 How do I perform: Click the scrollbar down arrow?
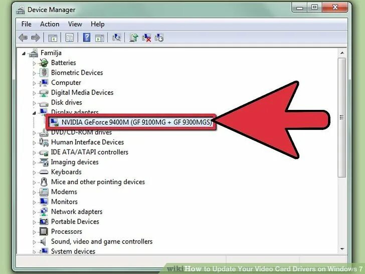tap(342, 249)
